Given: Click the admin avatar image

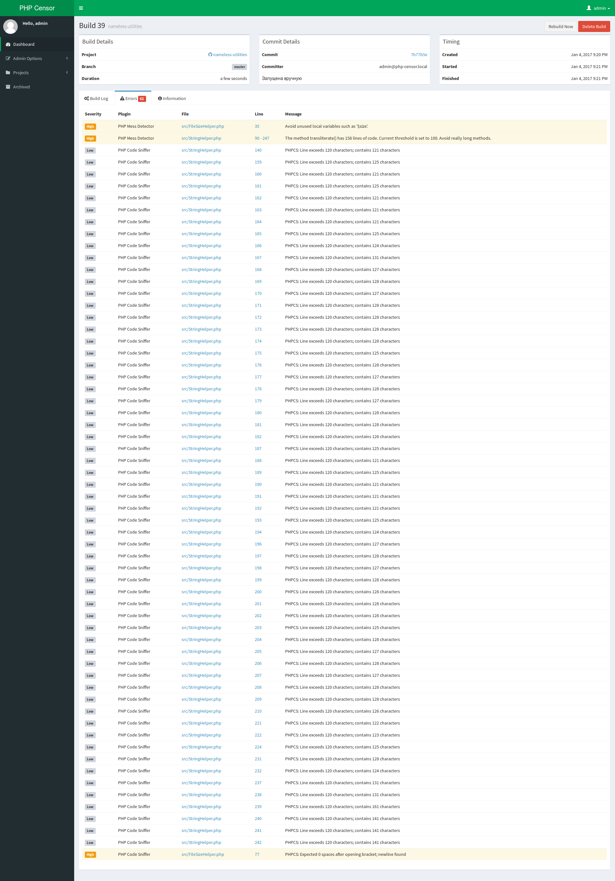Looking at the screenshot, I should pos(11,26).
